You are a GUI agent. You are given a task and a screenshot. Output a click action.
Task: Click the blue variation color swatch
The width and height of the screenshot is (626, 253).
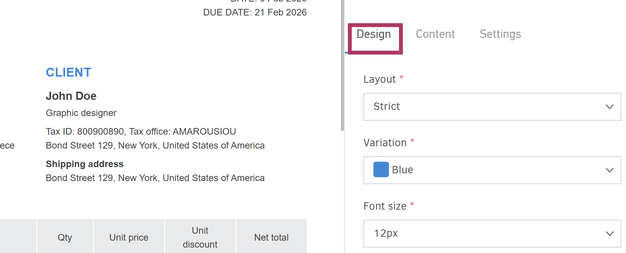[381, 170]
